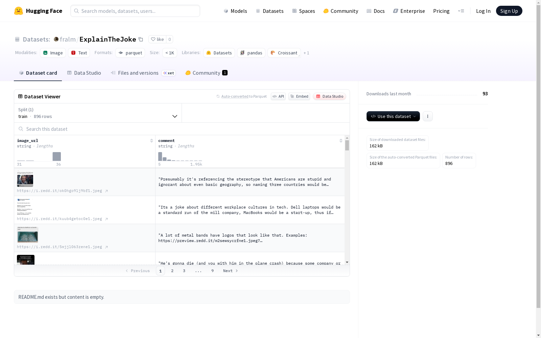
Task: Click the Next page button
Action: click(231, 271)
